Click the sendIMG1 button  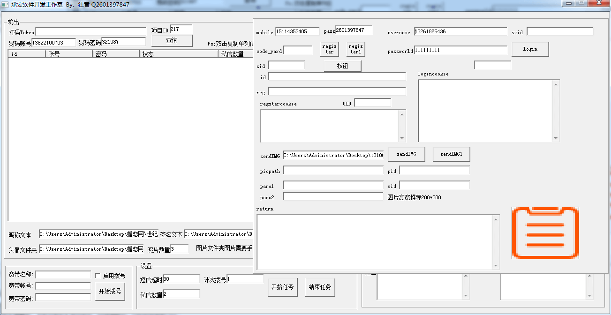tap(451, 154)
